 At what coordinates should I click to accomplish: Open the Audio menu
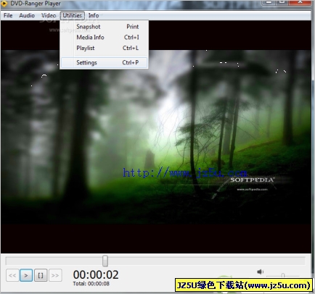tap(27, 15)
